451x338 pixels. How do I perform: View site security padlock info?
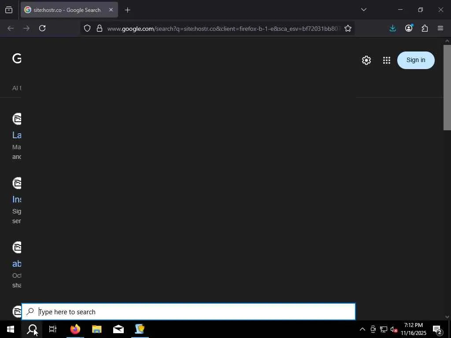(x=100, y=28)
